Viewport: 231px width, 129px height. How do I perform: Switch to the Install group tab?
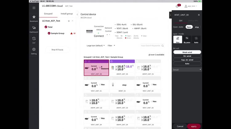[x=67, y=14]
